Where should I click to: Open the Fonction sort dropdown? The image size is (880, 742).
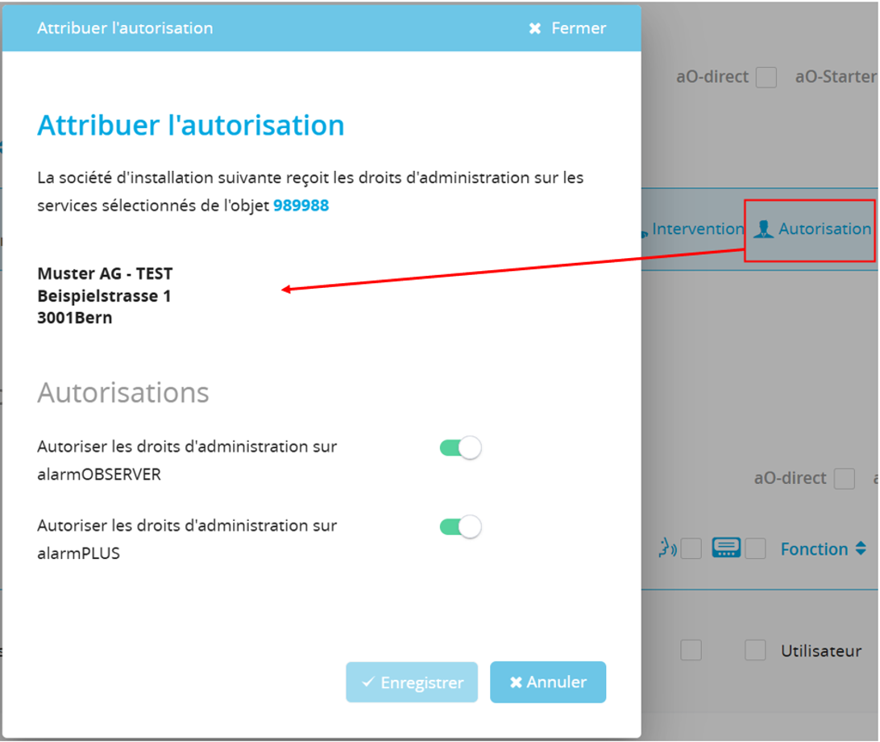861,548
